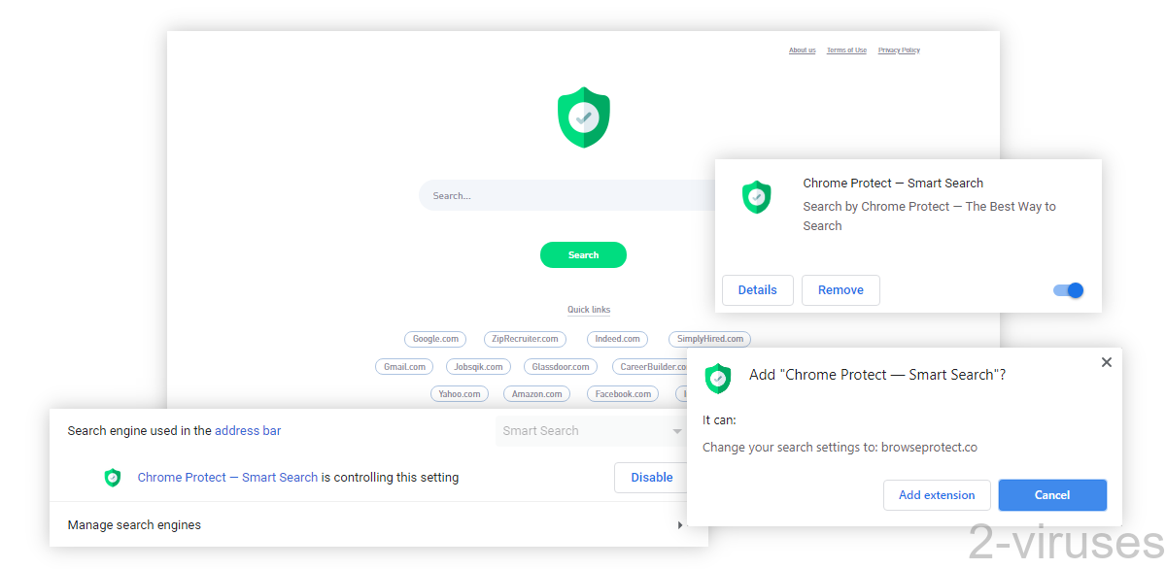Click inside the Search input field
Screen dimensions: 1166x569
[x=505, y=195]
